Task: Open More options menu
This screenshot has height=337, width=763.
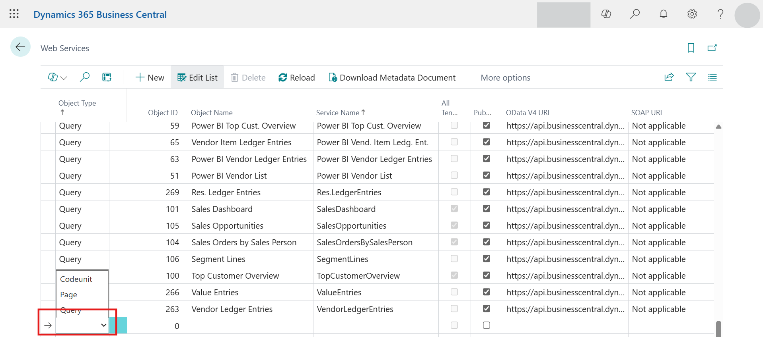Action: 505,78
